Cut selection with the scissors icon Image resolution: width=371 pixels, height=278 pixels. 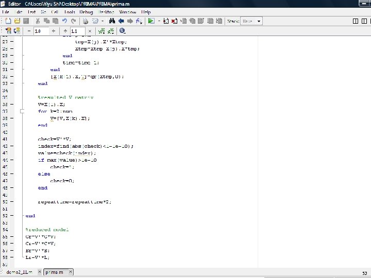(x=38, y=21)
